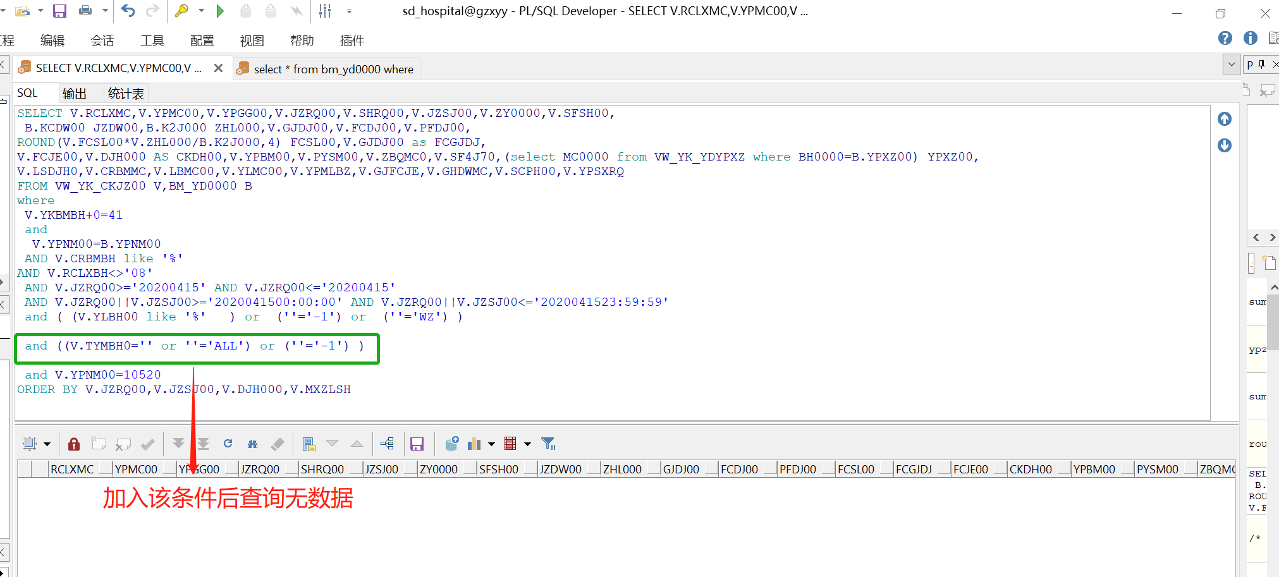Expand the chart options dropdown arrow
This screenshot has height=577, width=1279.
point(491,444)
